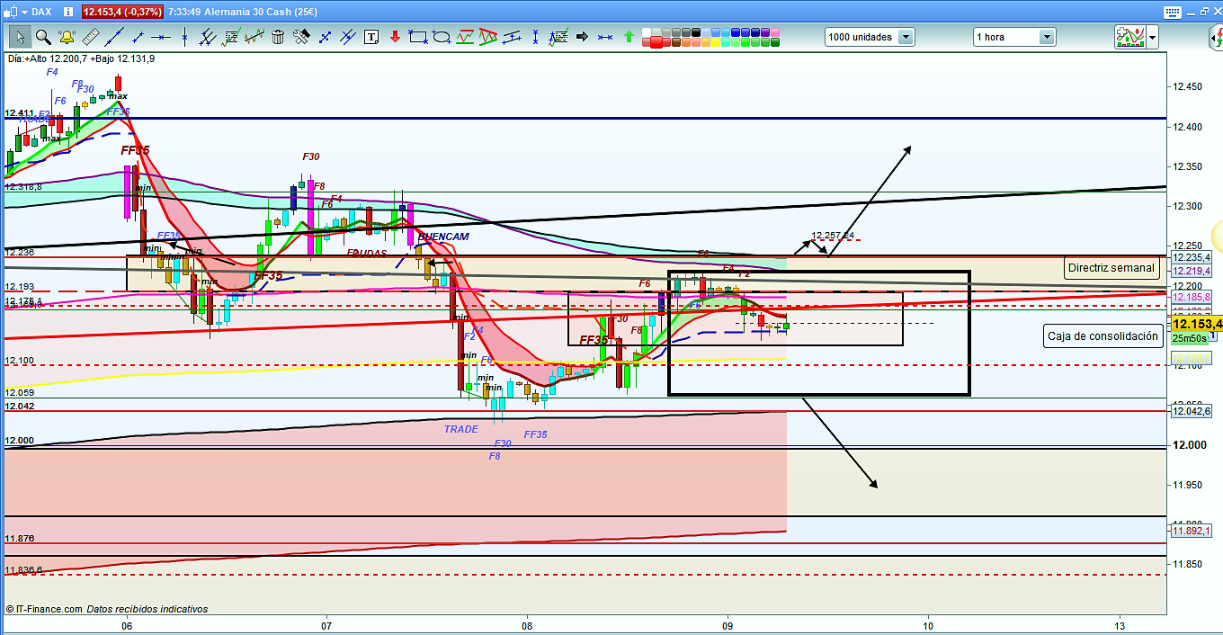Image resolution: width=1223 pixels, height=635 pixels.
Task: Activate the magnifying glass zoom tool
Action: tap(43, 37)
